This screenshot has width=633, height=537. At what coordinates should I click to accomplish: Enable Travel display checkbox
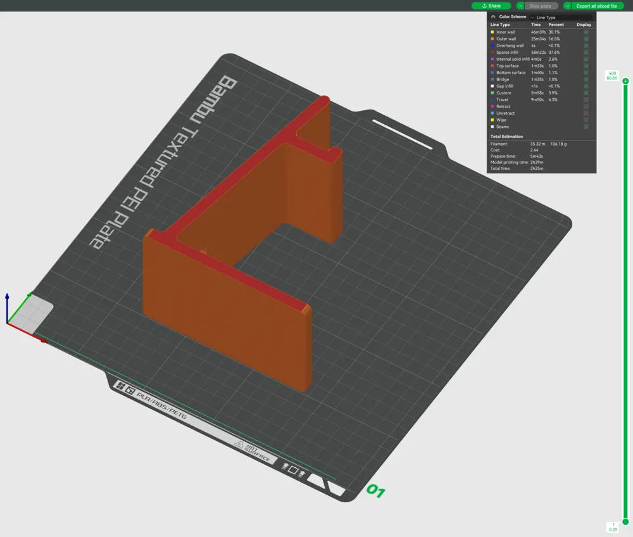(x=586, y=99)
